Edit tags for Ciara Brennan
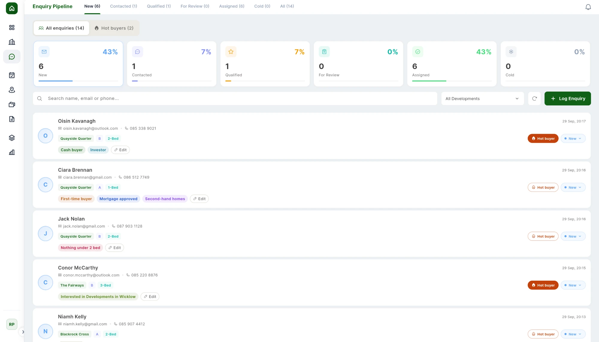 [x=199, y=199]
